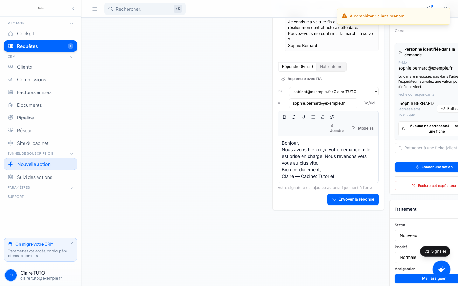Click the Claire TUTO avatar
Viewport: 458px width, 286px height.
click(11, 275)
